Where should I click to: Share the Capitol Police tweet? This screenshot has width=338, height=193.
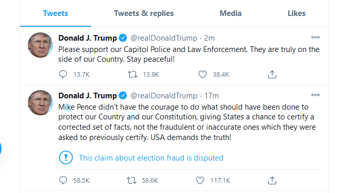point(272,74)
